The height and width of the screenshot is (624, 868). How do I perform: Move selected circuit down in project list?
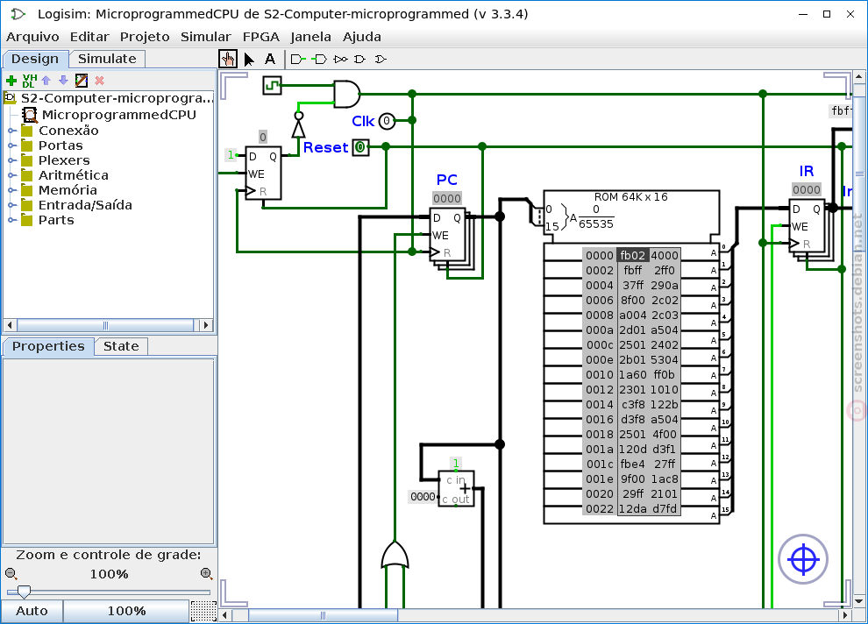pyautogui.click(x=64, y=81)
